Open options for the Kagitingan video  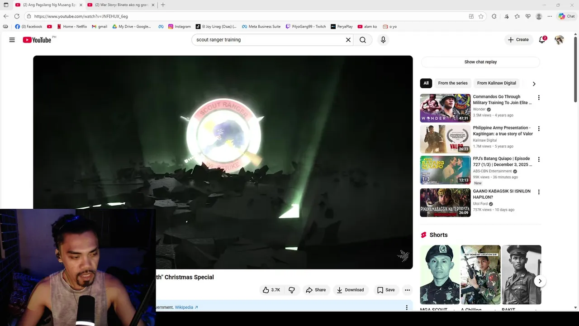pos(538,129)
